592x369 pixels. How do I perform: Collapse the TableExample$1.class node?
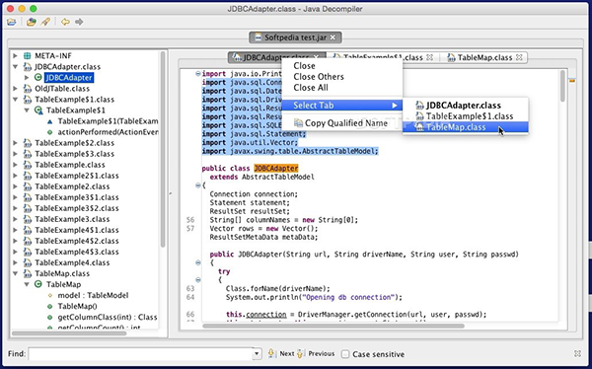click(x=15, y=100)
